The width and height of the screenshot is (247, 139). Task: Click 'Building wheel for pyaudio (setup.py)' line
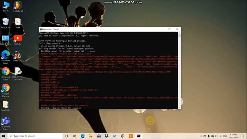point(68,51)
